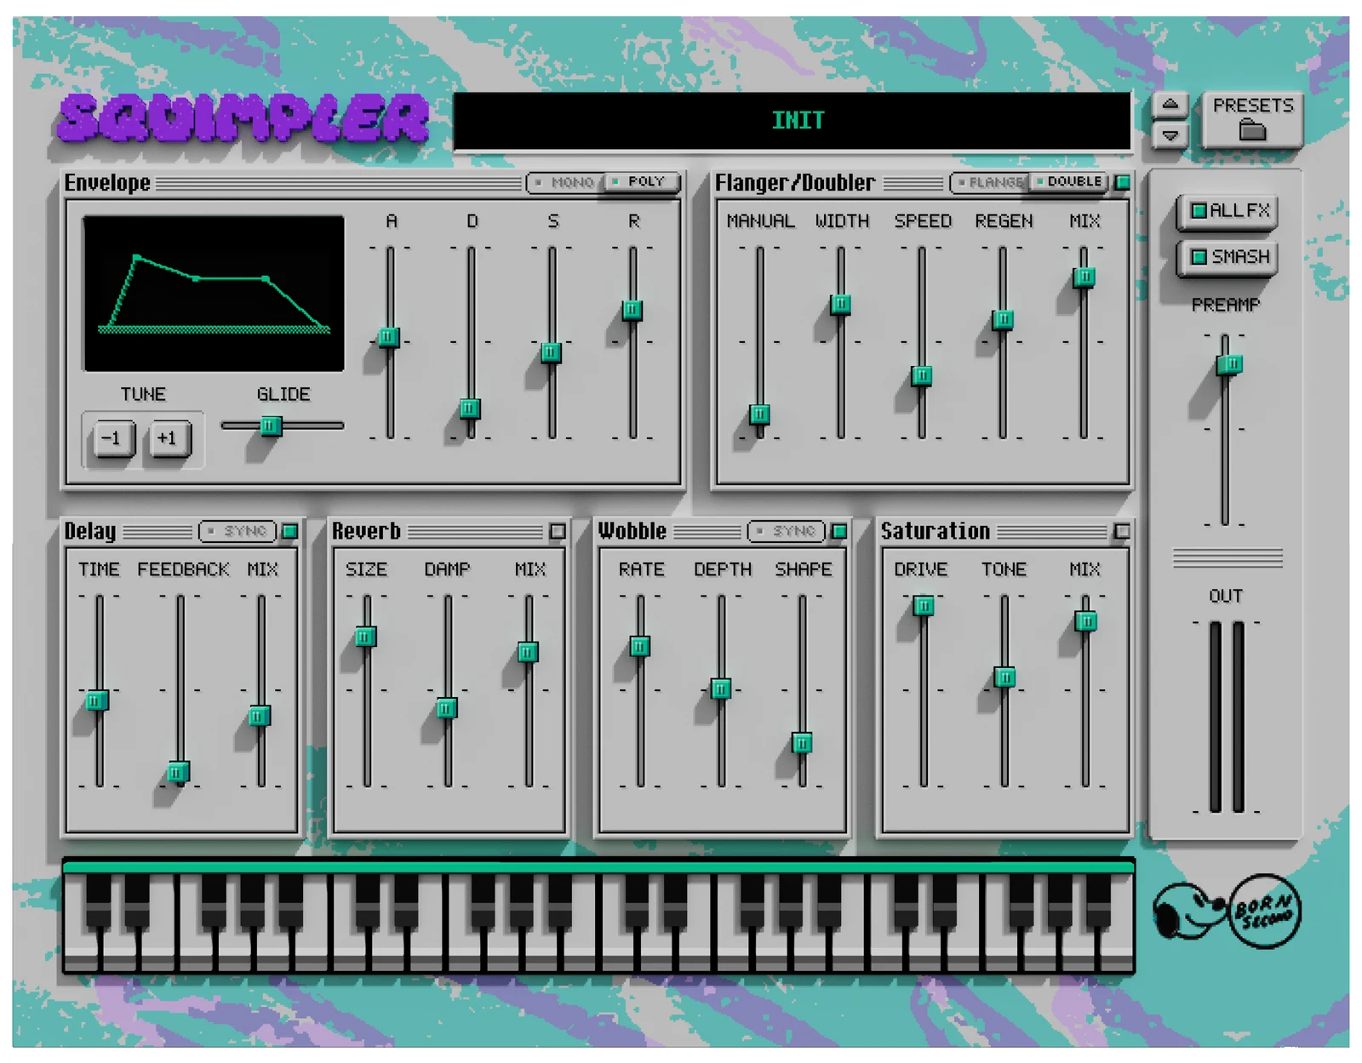Click the Flanger MANUAL slider handle
This screenshot has width=1362, height=1063.
759,414
